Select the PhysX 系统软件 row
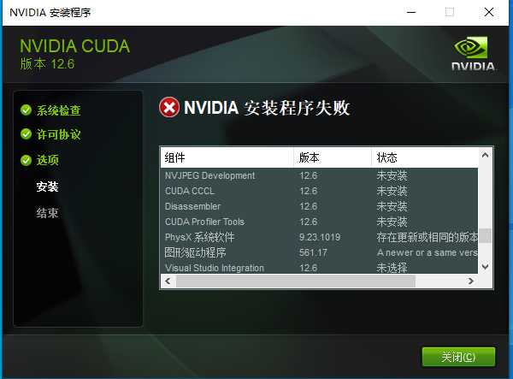 319,237
